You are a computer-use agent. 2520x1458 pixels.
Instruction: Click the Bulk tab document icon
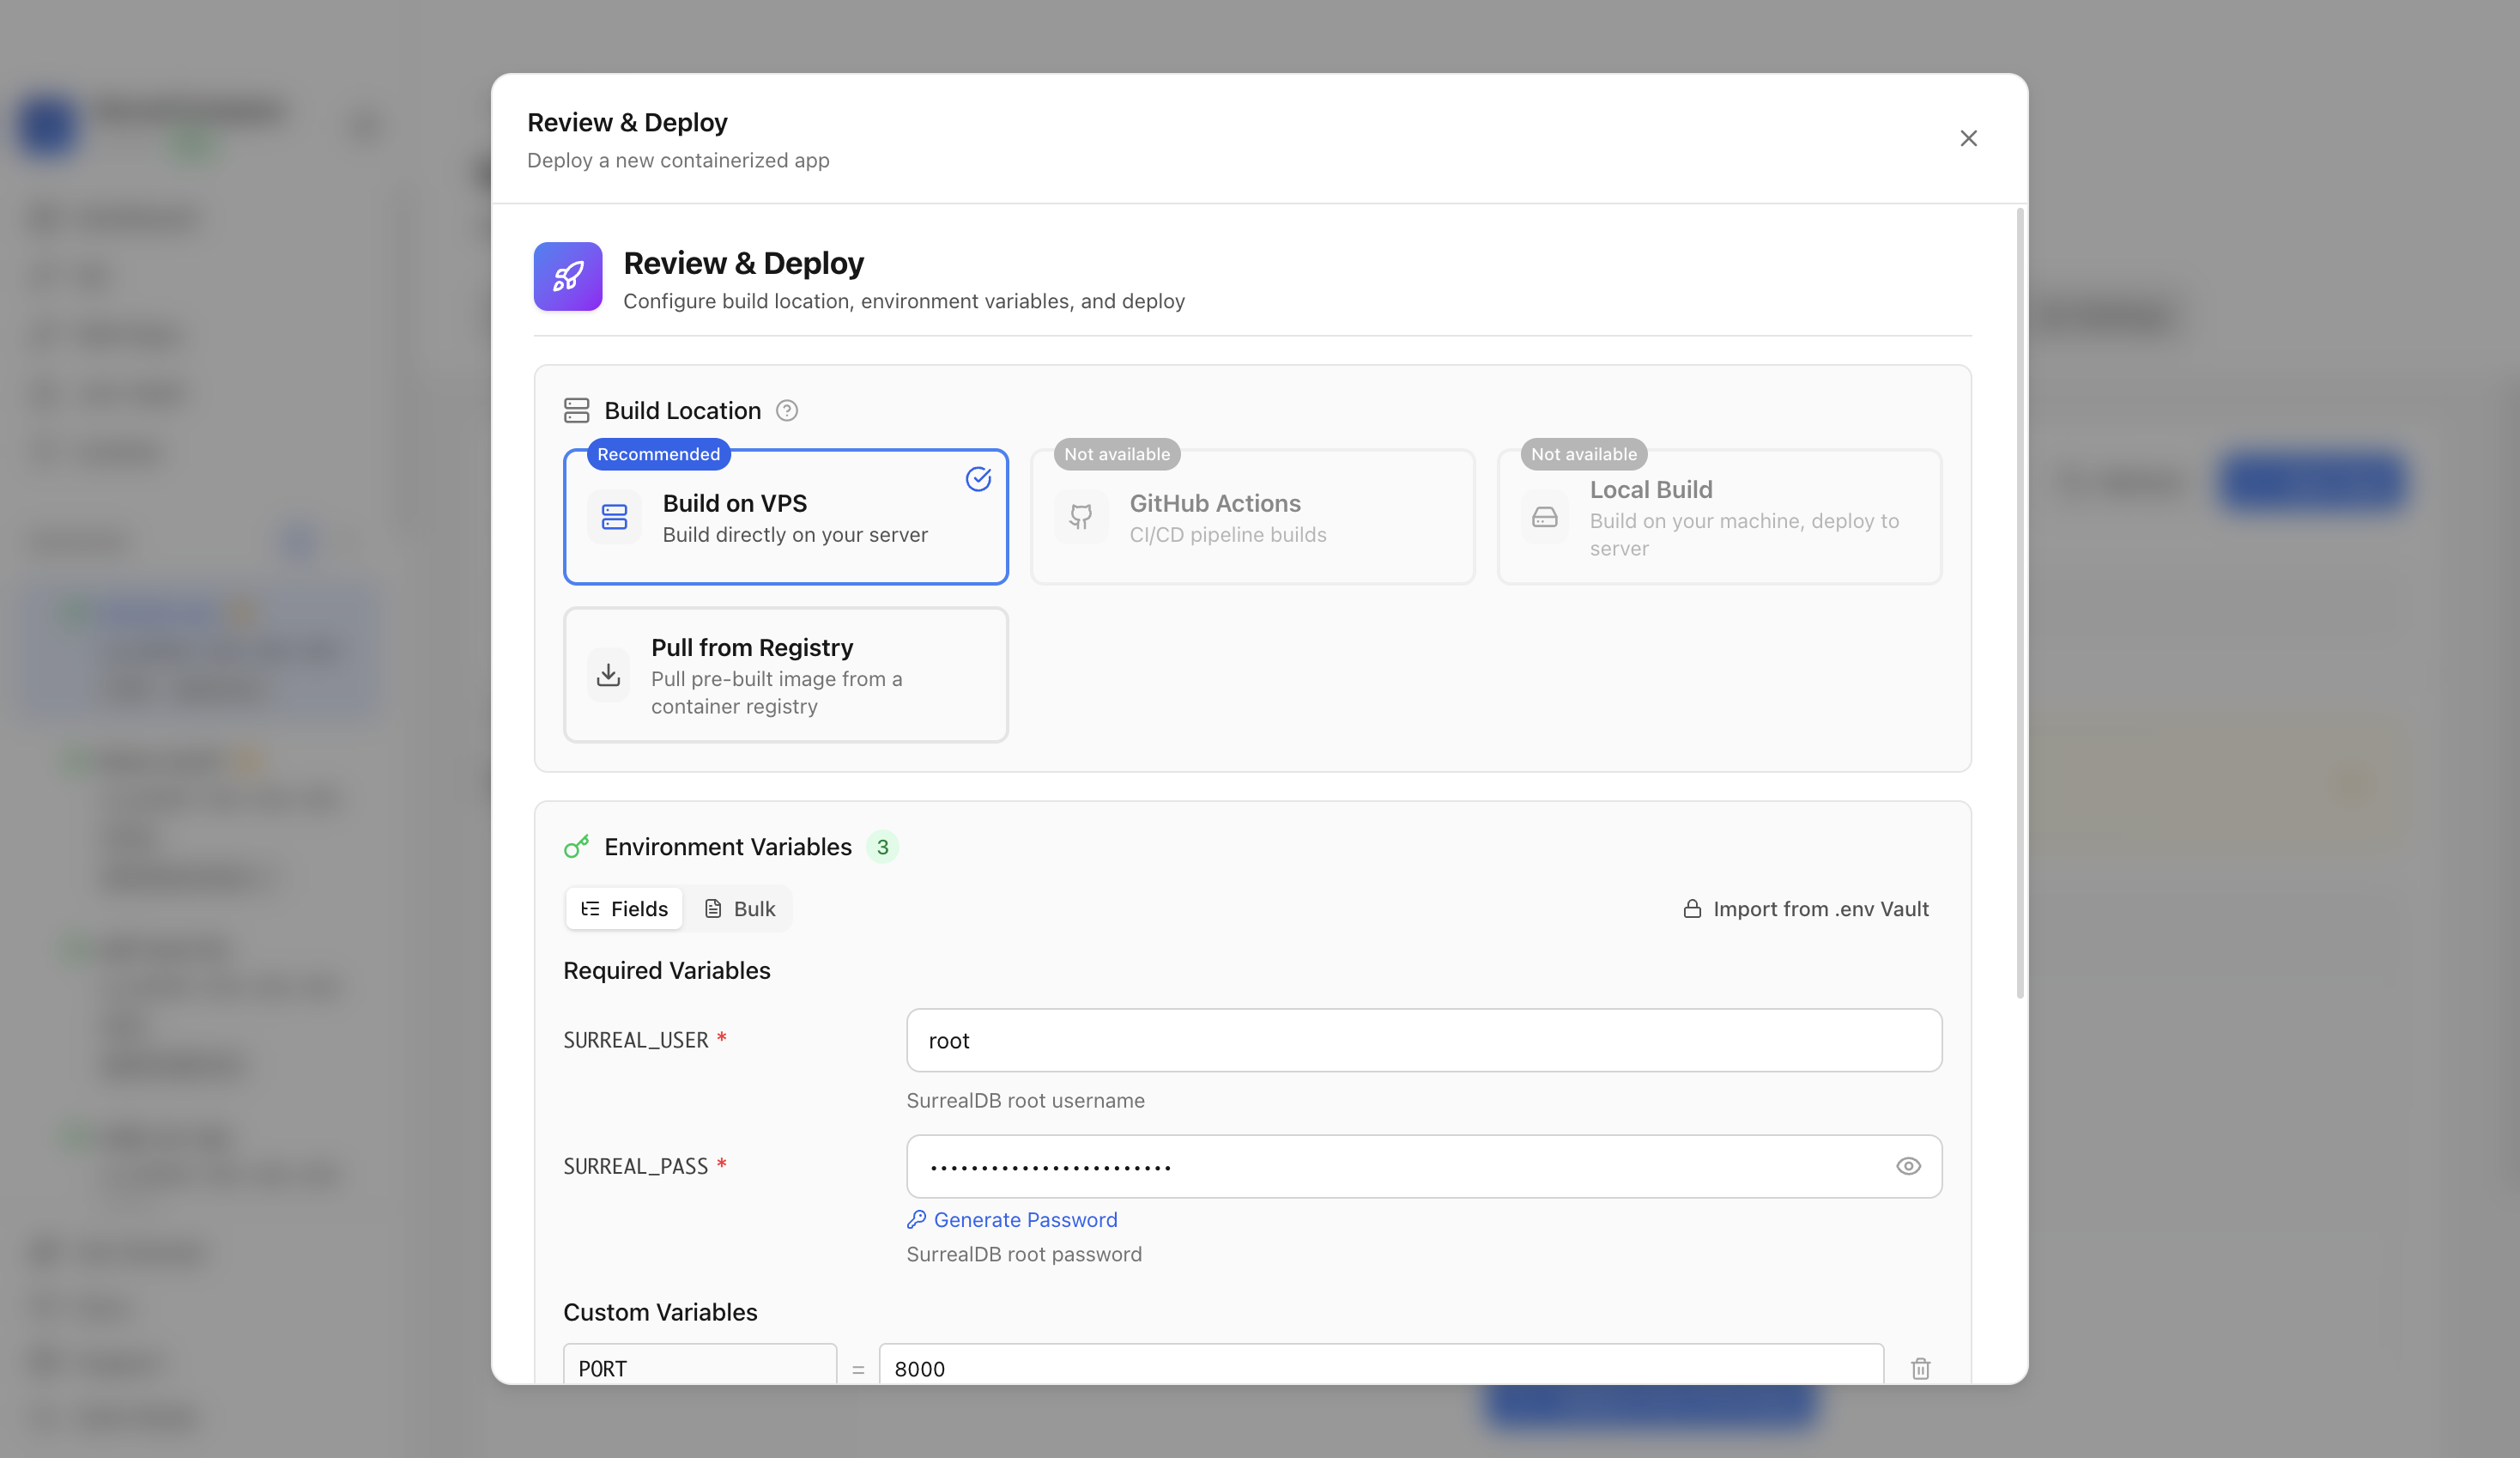click(x=713, y=908)
